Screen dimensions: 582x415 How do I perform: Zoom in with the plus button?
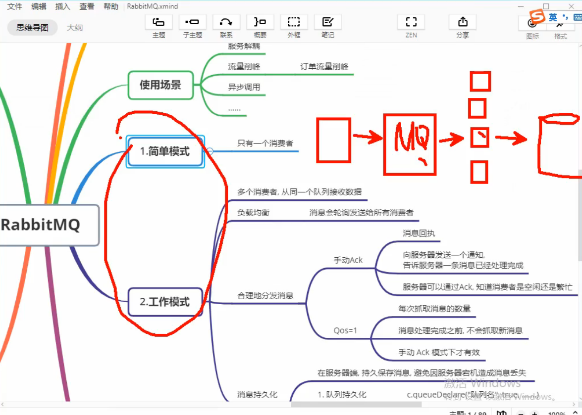534,413
